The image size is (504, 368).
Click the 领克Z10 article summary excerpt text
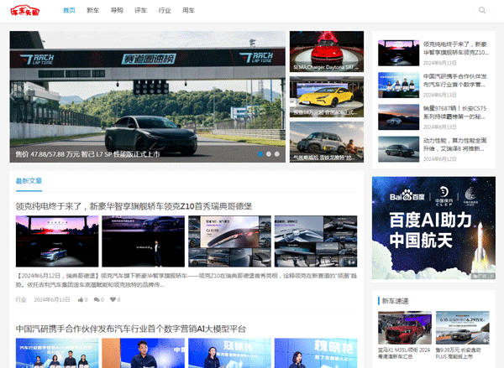pos(186,280)
